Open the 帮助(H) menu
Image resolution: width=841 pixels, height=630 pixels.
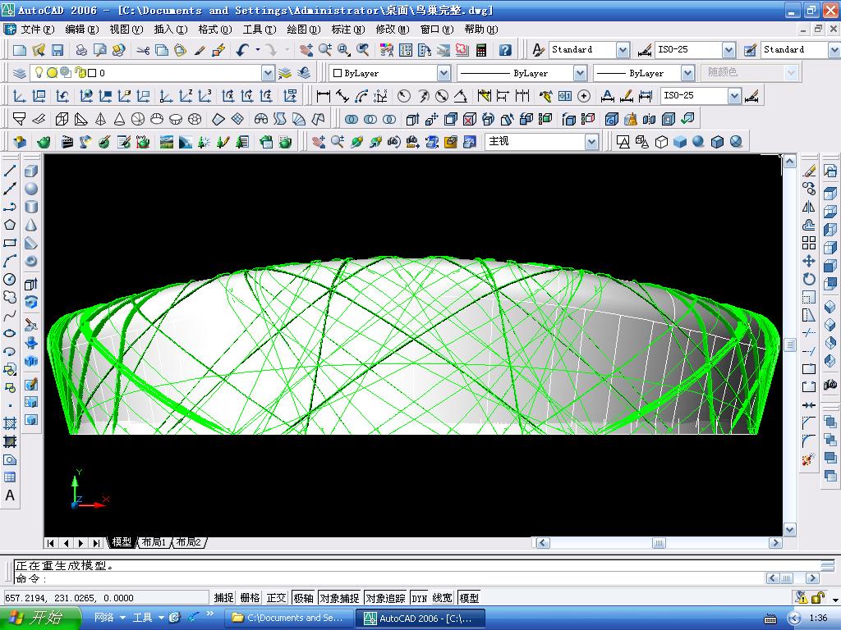[x=481, y=30]
